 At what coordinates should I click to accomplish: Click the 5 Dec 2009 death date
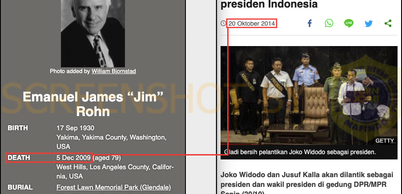[x=73, y=158]
